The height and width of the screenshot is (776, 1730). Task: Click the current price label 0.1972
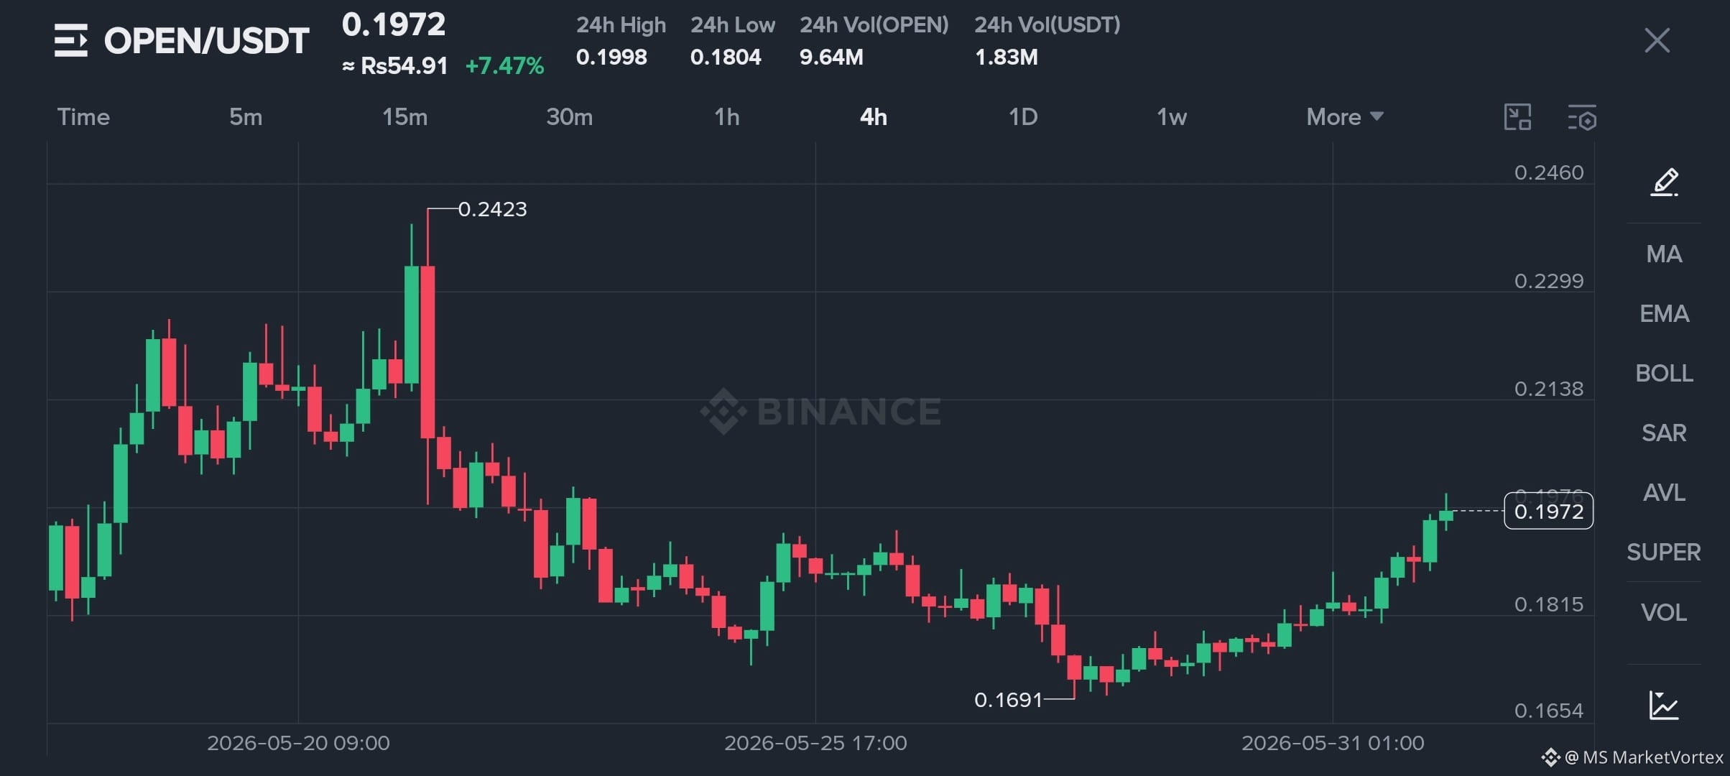[x=1548, y=511]
